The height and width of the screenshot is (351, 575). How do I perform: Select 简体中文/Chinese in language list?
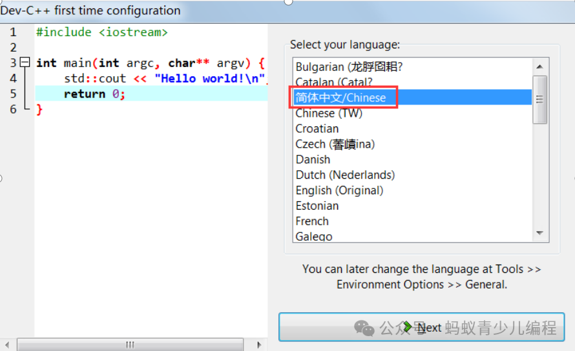coord(413,97)
